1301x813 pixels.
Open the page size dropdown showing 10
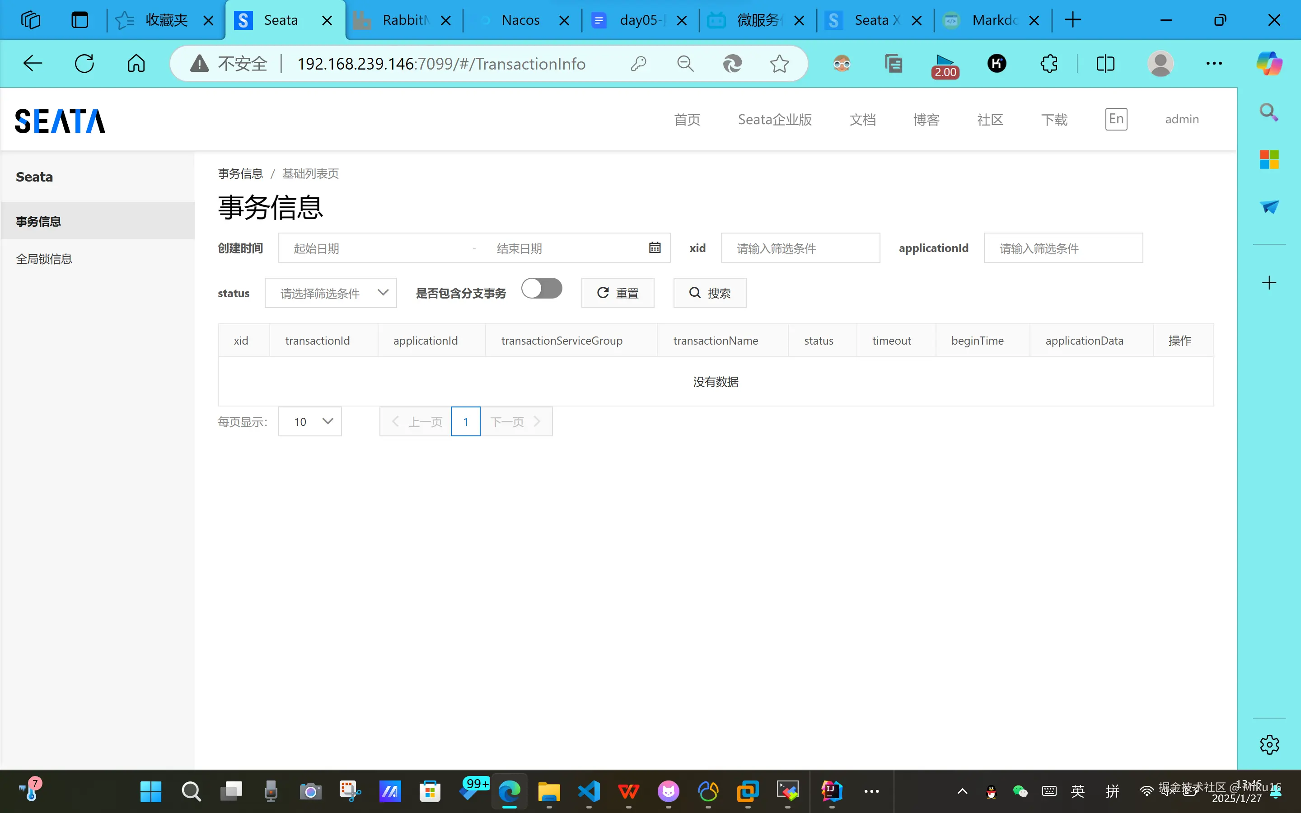click(310, 421)
